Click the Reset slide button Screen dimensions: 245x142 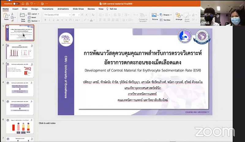pos(32,17)
